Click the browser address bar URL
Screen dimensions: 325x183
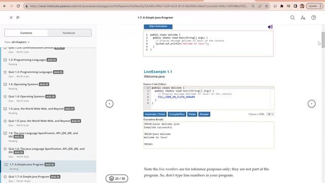coord(139,6)
